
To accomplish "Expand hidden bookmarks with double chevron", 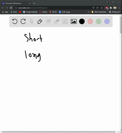I will tap(88, 12).
